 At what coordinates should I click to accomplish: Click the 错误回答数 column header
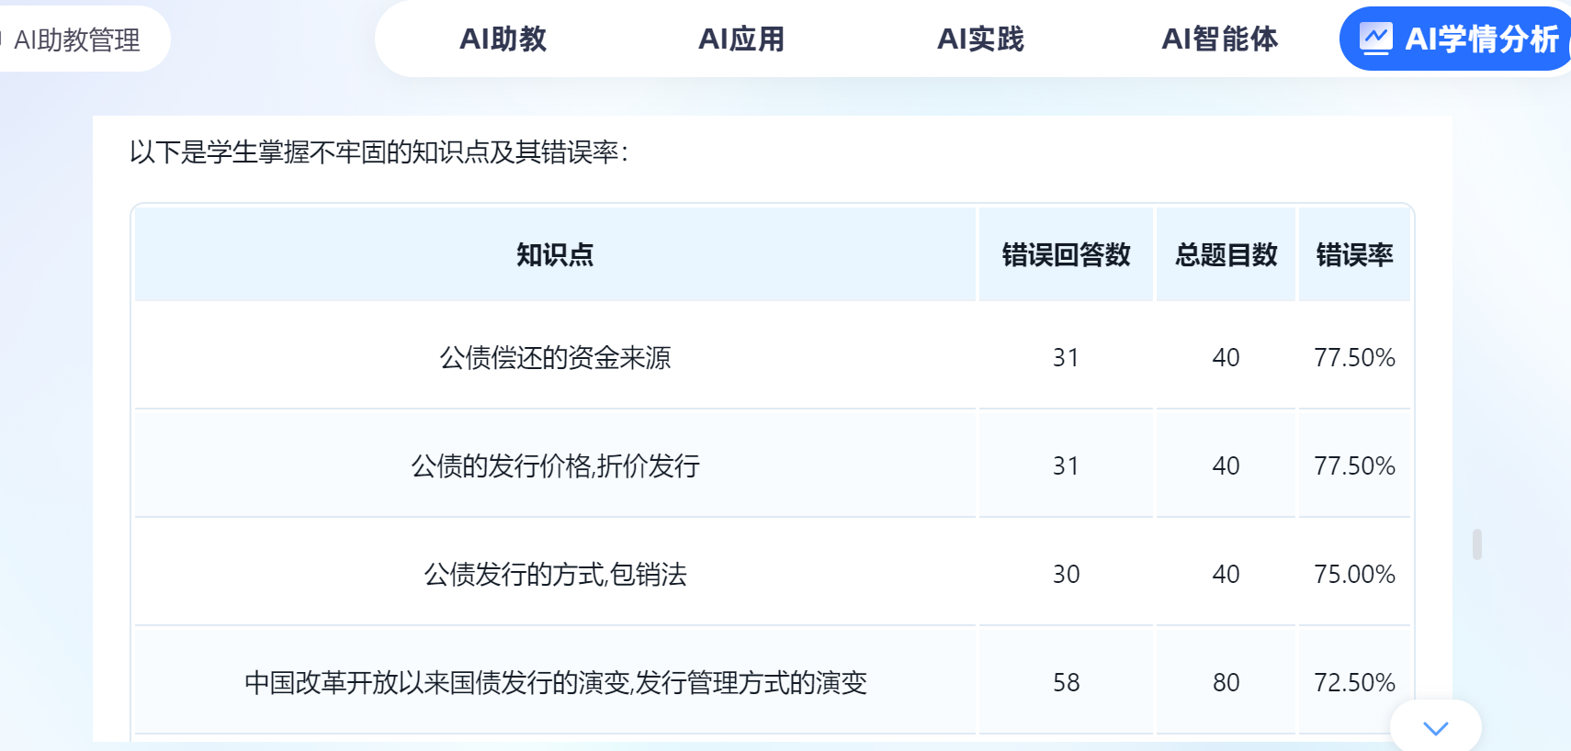point(1066,254)
